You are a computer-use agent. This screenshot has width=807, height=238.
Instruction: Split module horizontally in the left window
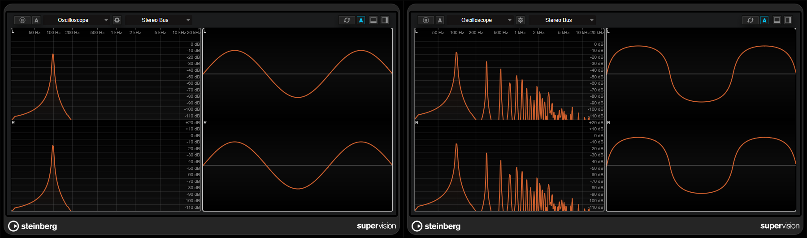click(373, 20)
